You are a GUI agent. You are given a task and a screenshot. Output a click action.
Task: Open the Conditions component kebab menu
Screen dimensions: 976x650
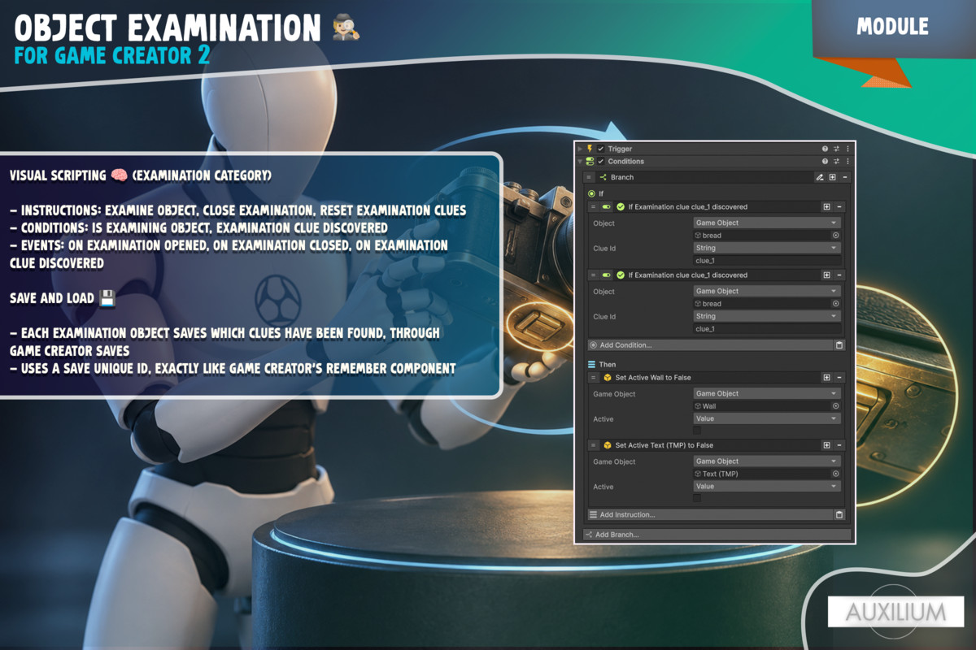point(847,162)
